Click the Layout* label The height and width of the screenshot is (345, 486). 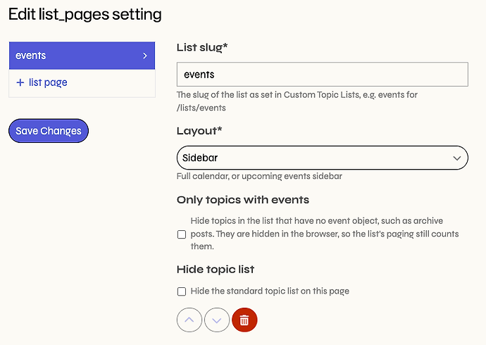(x=199, y=131)
